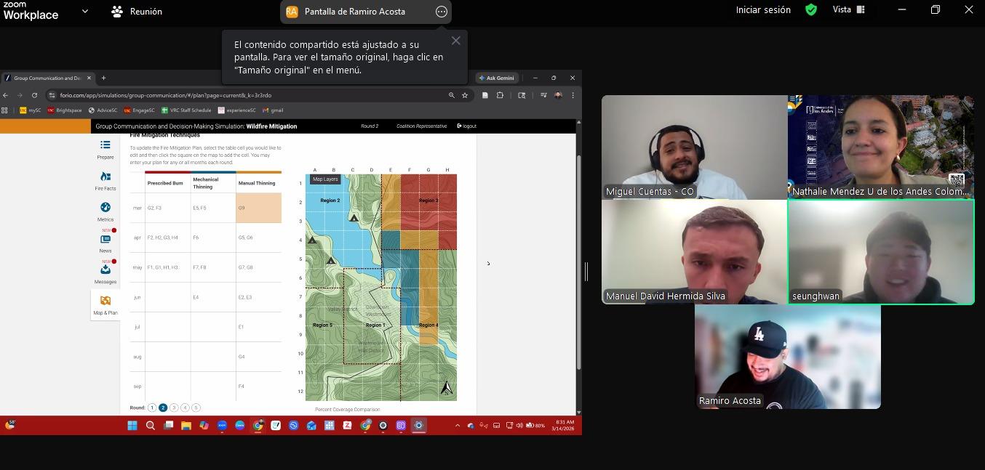The width and height of the screenshot is (985, 470).
Task: Open the Zoom Workplace dropdown menu
Action: (85, 12)
